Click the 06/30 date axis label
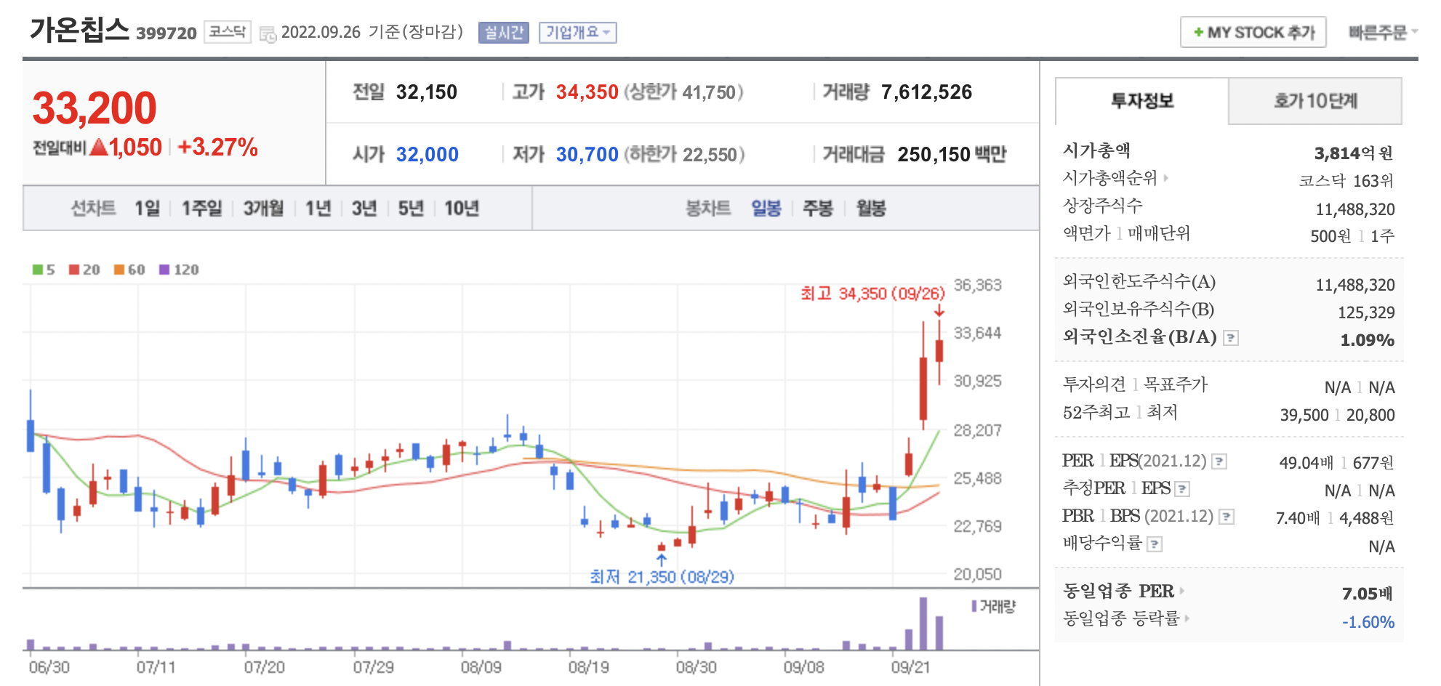Viewport: 1441px width, 686px height. click(x=49, y=667)
